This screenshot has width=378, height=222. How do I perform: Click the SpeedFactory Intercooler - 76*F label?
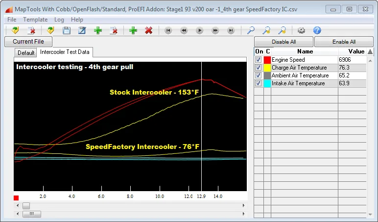coord(142,147)
